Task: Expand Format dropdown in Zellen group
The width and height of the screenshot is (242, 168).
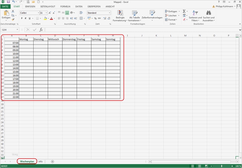Action: click(x=176, y=20)
